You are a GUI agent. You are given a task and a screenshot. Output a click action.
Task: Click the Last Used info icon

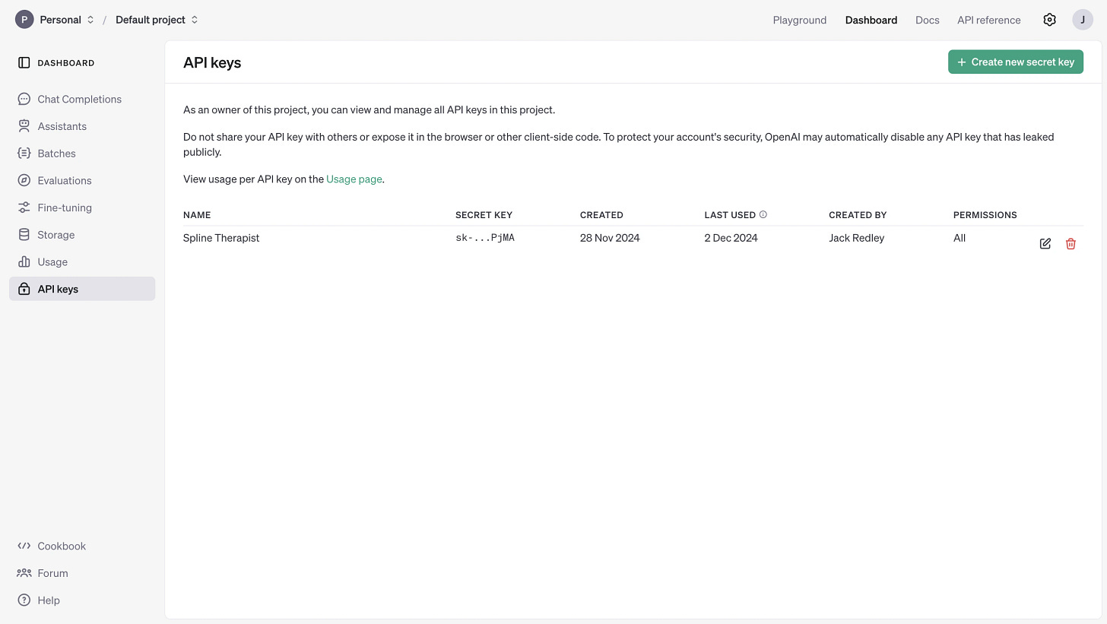tap(763, 215)
